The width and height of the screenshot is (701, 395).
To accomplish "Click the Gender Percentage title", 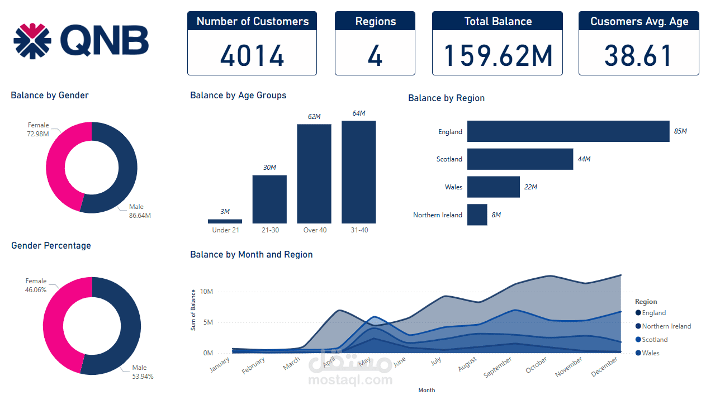I will pyautogui.click(x=51, y=246).
